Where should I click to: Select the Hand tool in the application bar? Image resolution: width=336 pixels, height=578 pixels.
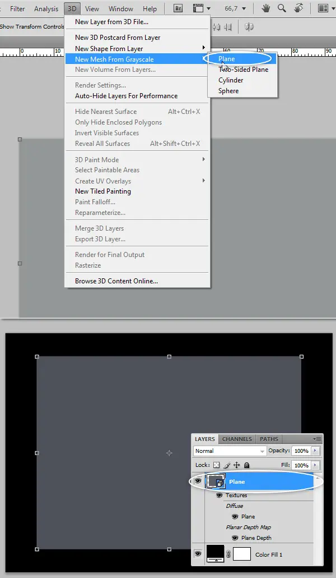(x=265, y=8)
